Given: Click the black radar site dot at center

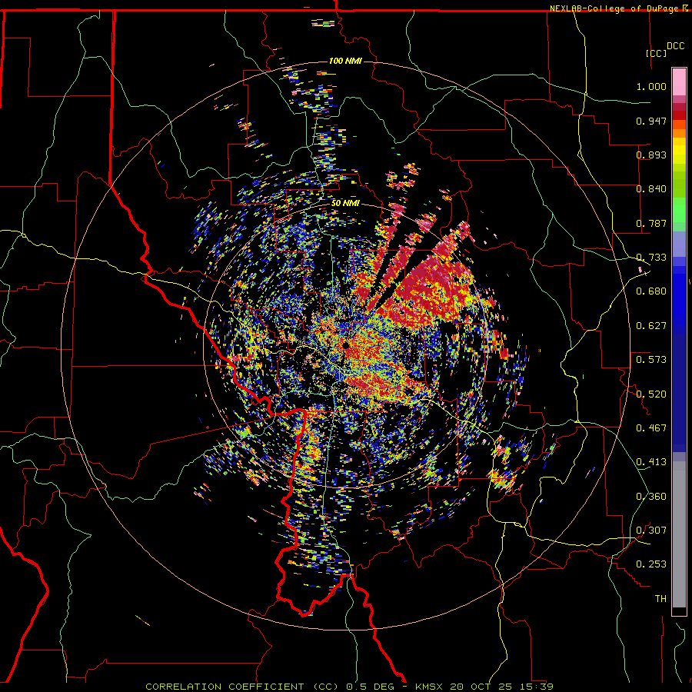Looking at the screenshot, I should (347, 345).
